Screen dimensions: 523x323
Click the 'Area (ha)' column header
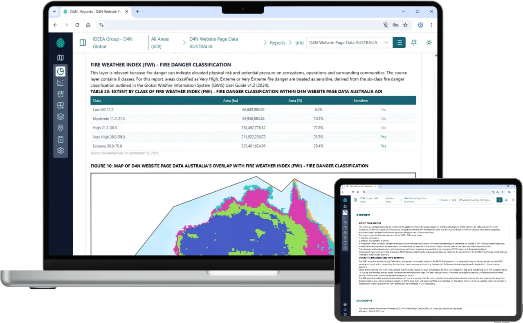(x=231, y=101)
